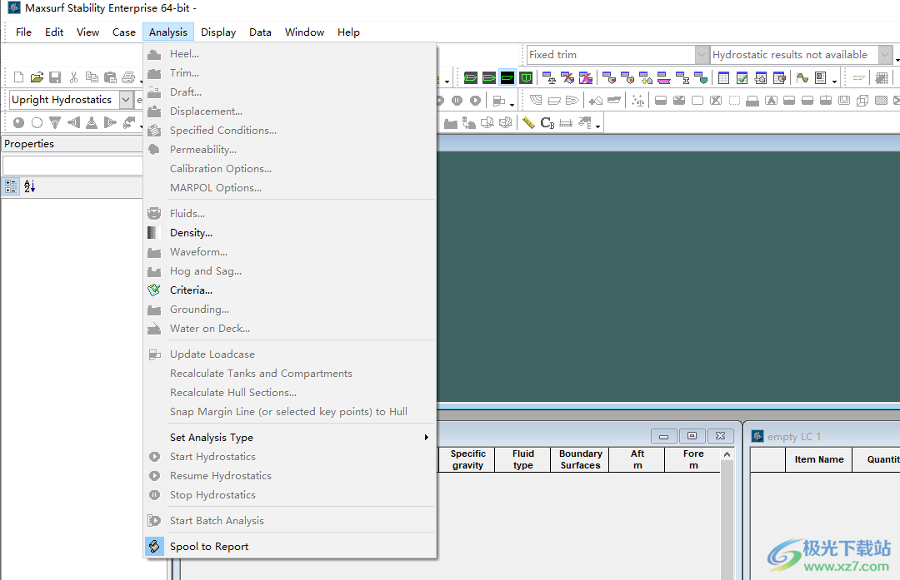
Task: Choose Spool to Report
Action: (x=209, y=546)
